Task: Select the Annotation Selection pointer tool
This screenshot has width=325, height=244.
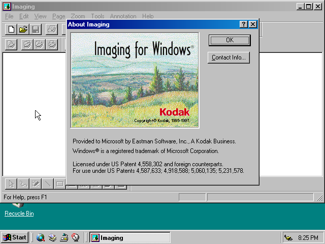Action: pyautogui.click(x=11, y=184)
